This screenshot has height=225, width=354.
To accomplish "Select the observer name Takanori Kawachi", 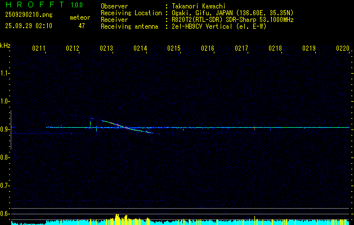I will click(x=199, y=6).
